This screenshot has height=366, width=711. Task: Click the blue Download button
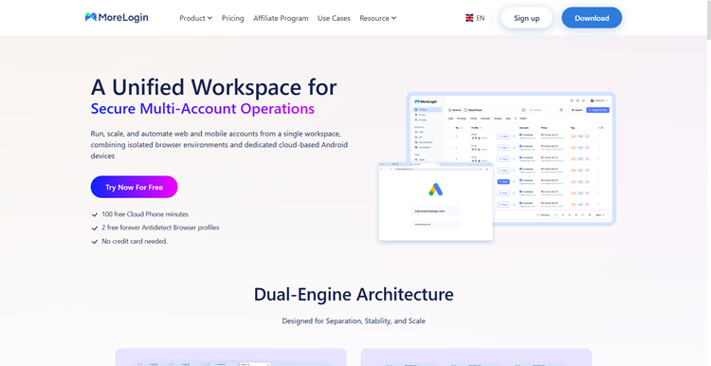pyautogui.click(x=592, y=18)
